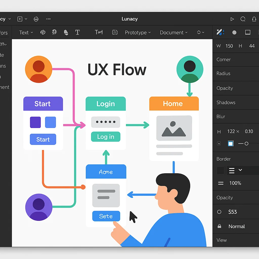This screenshot has height=259, width=259.
Task: Select the large T typography icon
Action: 77,32
